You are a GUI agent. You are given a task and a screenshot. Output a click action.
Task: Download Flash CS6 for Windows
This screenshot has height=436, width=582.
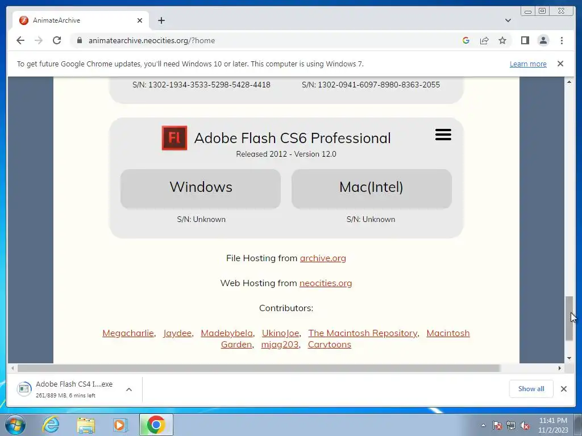coord(201,188)
